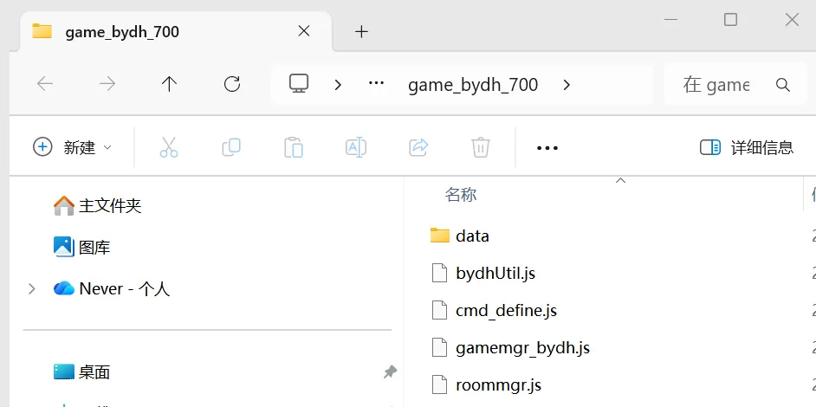Unpin 桌面 using its pin icon
Image resolution: width=816 pixels, height=407 pixels.
click(x=390, y=371)
